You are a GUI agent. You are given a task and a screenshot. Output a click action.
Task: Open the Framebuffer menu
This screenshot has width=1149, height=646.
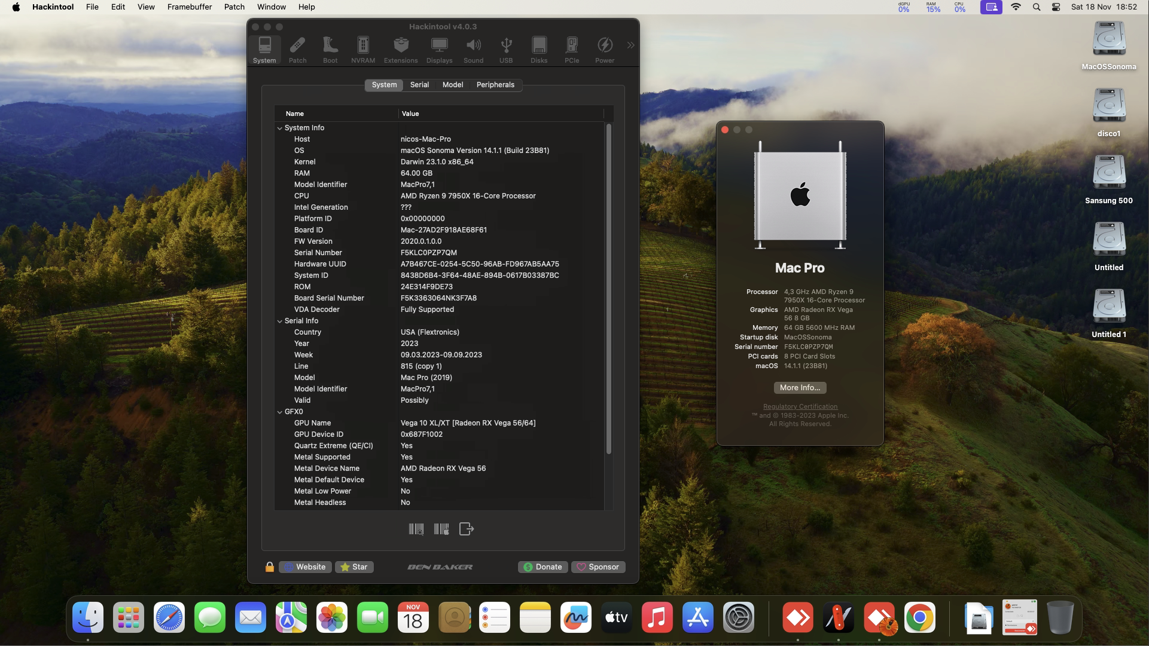pyautogui.click(x=190, y=7)
